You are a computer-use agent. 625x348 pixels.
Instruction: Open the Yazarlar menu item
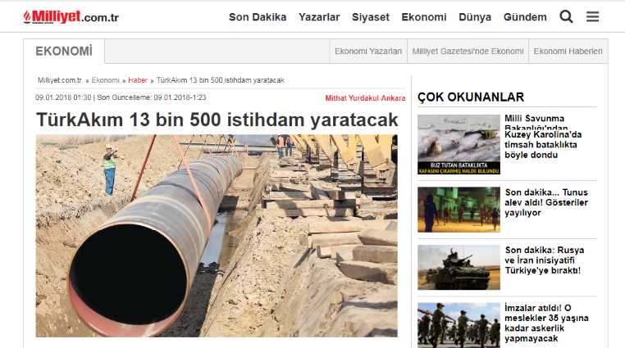[x=319, y=17]
